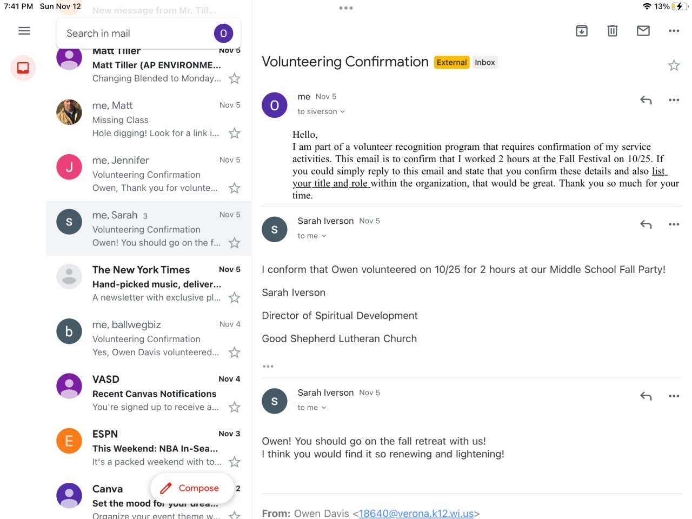The image size is (692, 519).
Task: Star the Volunteering Confirmation conversation header
Action: point(674,65)
